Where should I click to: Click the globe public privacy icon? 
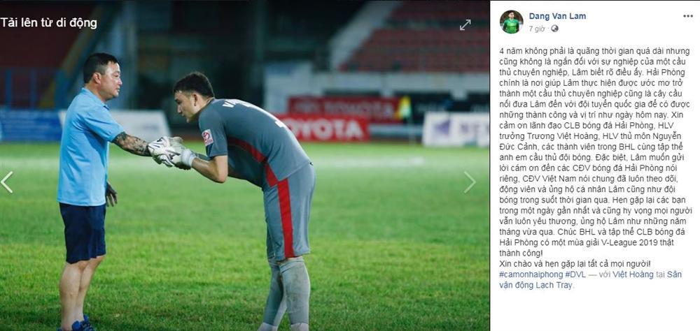pos(554,29)
